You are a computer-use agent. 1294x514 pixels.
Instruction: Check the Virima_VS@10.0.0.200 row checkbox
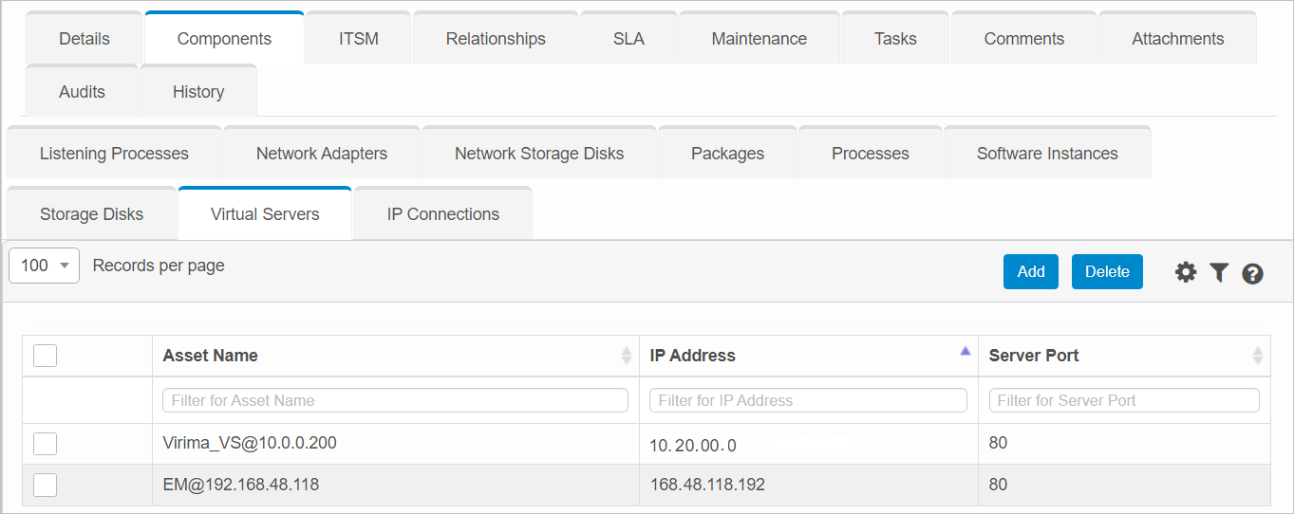(45, 443)
